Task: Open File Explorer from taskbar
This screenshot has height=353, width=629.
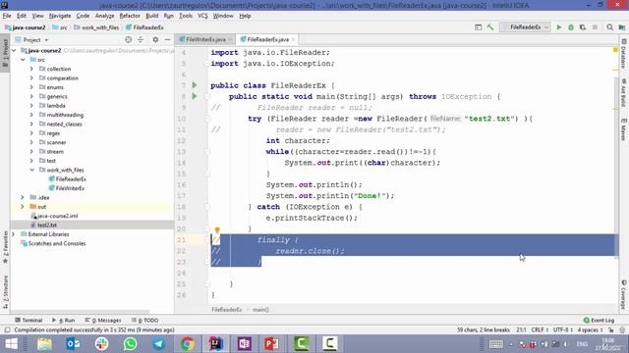Action: 44,344
